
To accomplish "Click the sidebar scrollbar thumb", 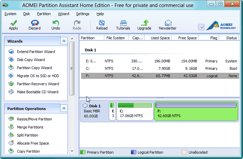I will click(x=72, y=68).
